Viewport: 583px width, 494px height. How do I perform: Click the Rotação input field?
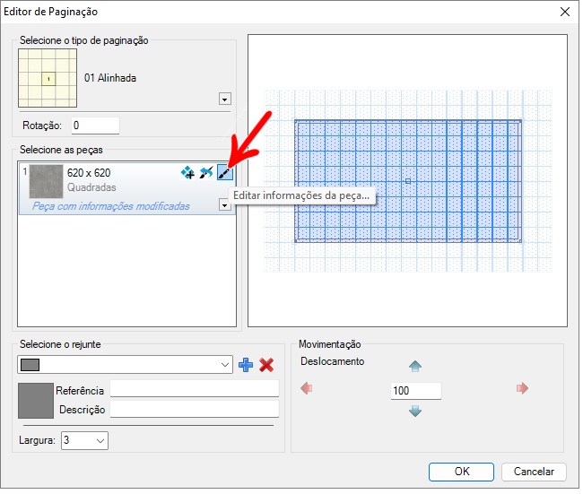(93, 126)
